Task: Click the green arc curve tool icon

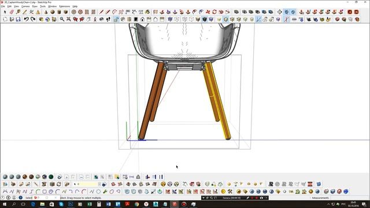Action: pos(38,191)
